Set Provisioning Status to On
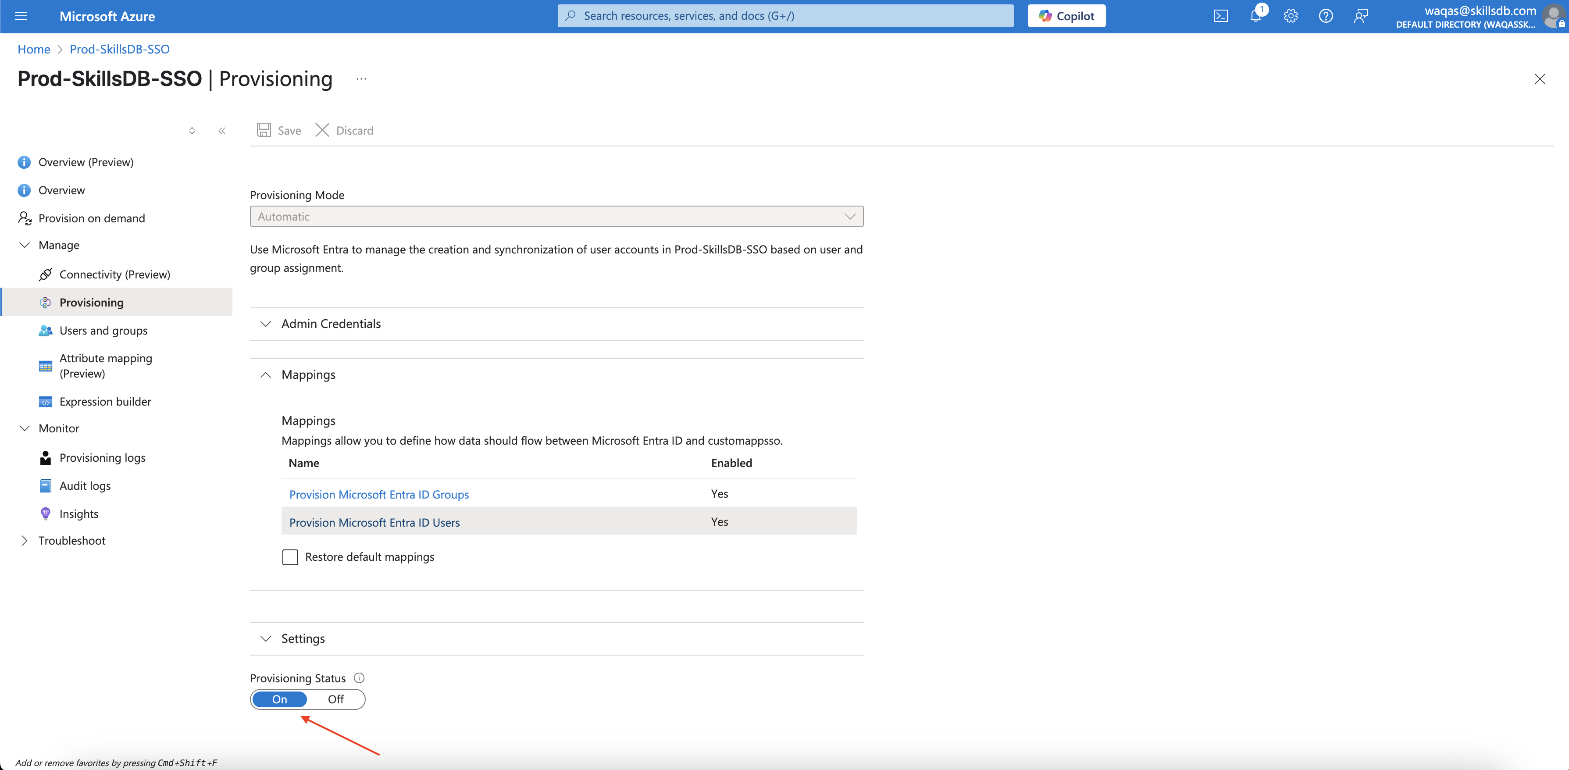Screen dimensions: 1569x770 point(280,699)
